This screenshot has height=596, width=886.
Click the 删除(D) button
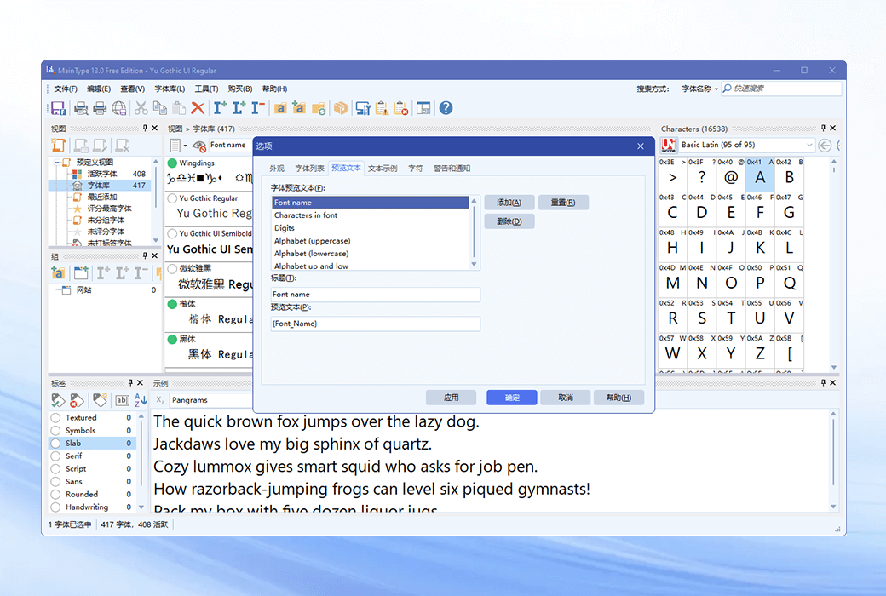click(509, 221)
